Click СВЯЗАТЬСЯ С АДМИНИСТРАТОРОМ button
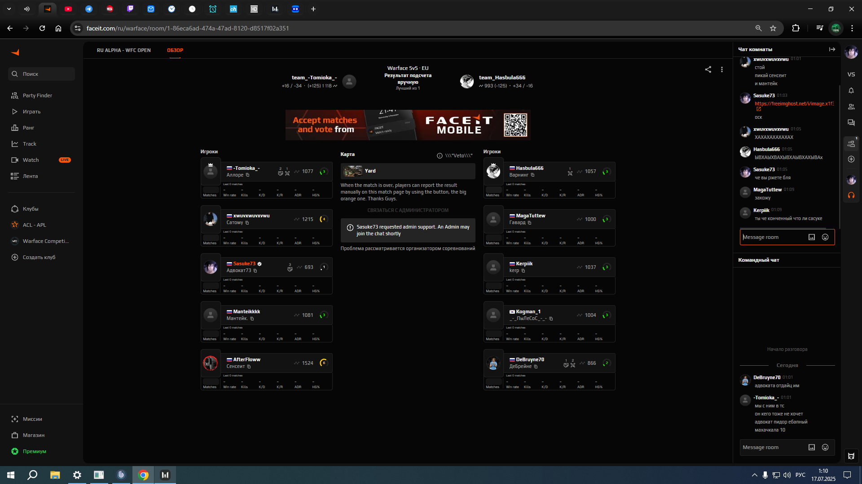862x484 pixels. tap(408, 210)
